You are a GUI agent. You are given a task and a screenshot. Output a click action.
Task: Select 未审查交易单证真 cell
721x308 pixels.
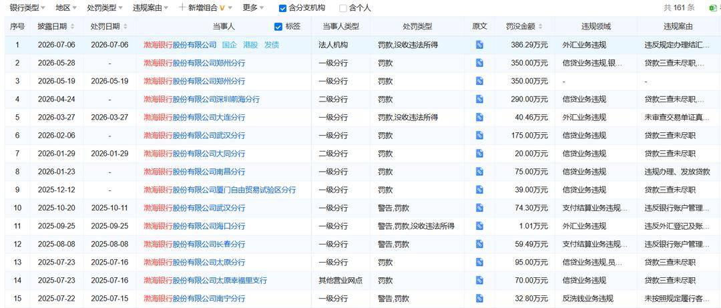click(x=677, y=118)
